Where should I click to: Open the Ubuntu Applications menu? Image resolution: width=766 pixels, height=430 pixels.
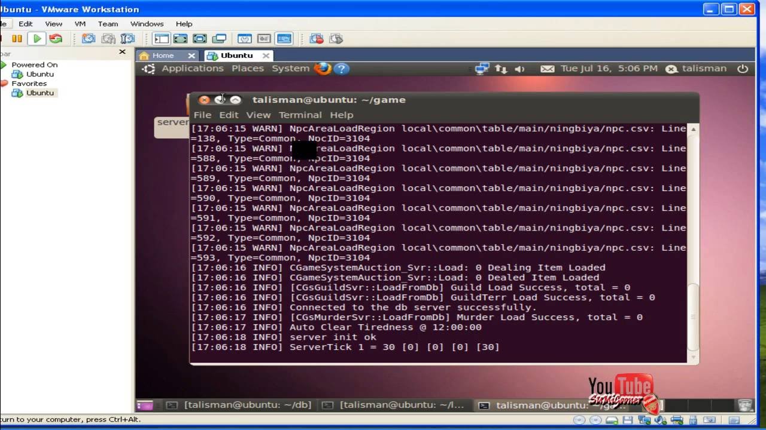pyautogui.click(x=192, y=69)
